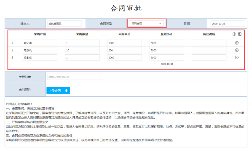Viewport: 252px width, 151px height.
Task: Open the 合同类型 dropdown
Action: (147, 23)
